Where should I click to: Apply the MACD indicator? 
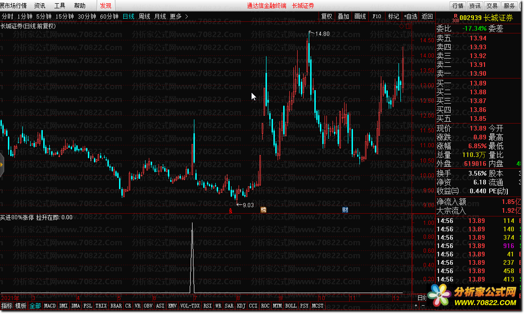pos(50,306)
